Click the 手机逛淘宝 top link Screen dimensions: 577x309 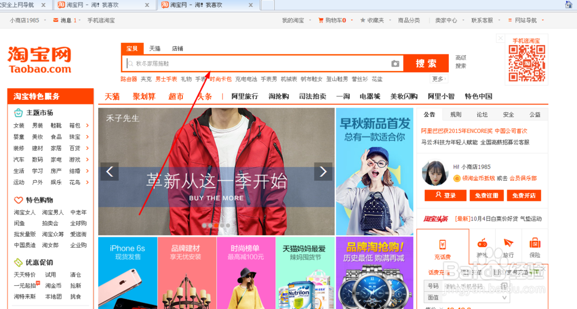pyautogui.click(x=101, y=20)
